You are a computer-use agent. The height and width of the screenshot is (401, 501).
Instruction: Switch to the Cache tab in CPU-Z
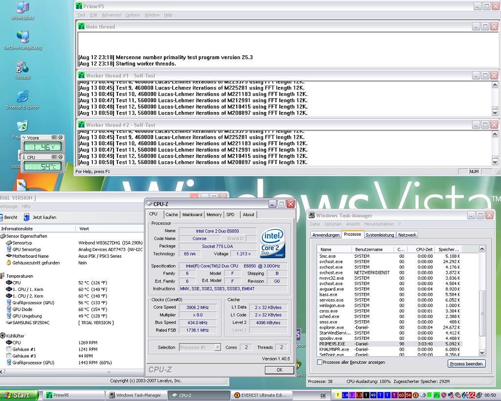[172, 215]
